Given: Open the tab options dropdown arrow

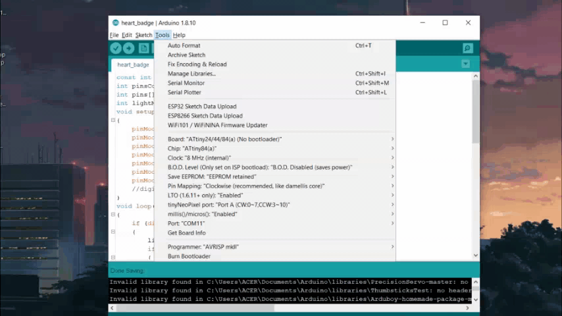Looking at the screenshot, I should [465, 64].
